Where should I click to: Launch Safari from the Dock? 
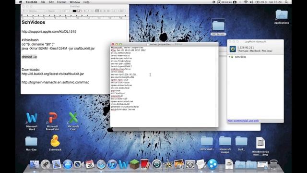coord(101,164)
